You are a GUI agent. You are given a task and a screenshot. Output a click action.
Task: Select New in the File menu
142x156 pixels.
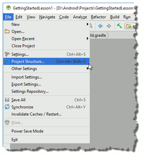coord(46,24)
